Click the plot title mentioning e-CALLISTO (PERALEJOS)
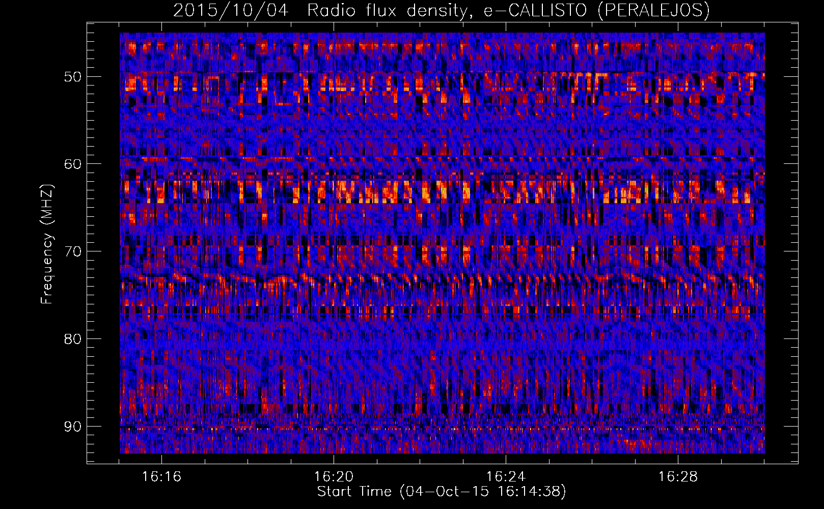This screenshot has width=824, height=509. pyautogui.click(x=441, y=10)
